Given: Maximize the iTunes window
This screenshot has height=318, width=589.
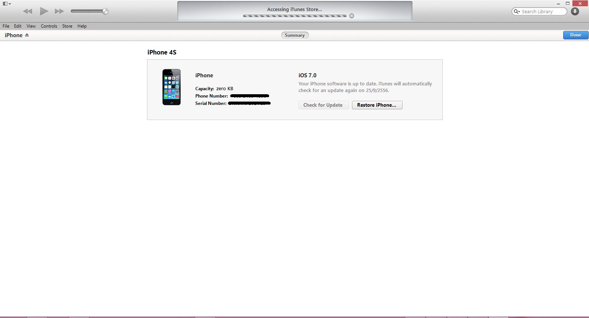Looking at the screenshot, I should 568,3.
